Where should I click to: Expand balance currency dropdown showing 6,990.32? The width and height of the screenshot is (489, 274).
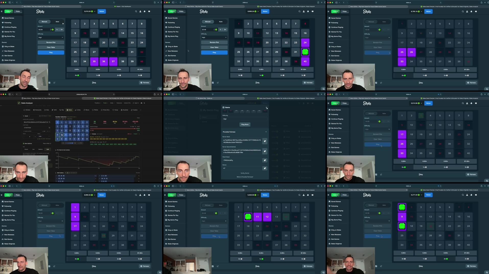point(90,195)
